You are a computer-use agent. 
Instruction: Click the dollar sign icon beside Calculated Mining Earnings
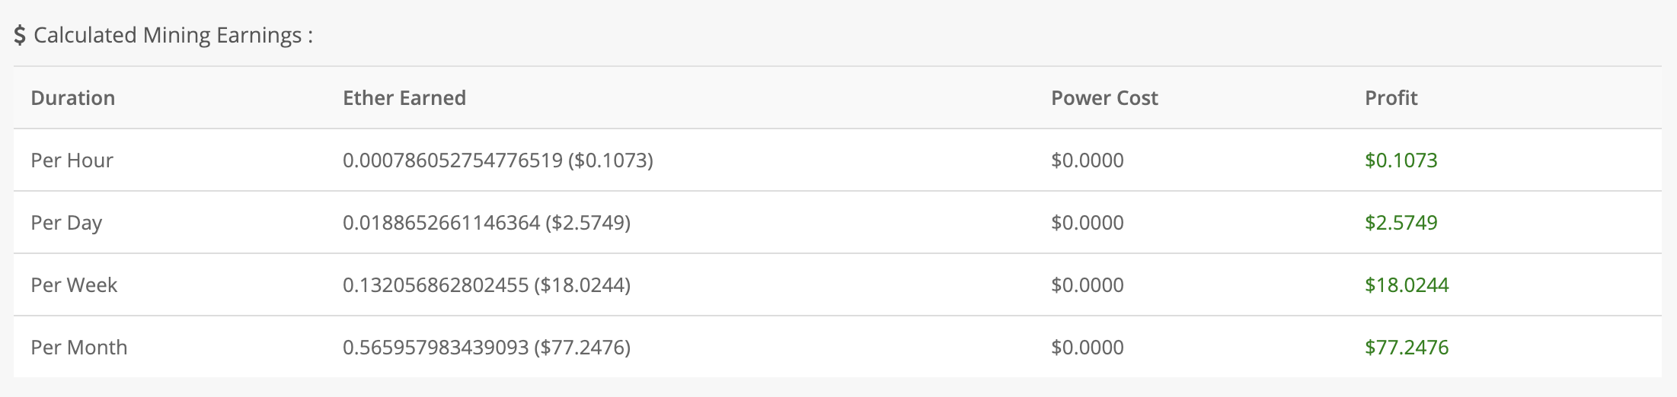point(20,36)
